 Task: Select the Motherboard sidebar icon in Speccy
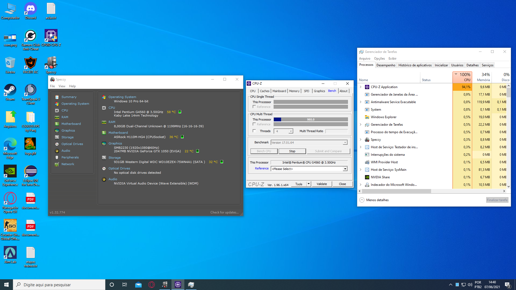click(x=57, y=124)
